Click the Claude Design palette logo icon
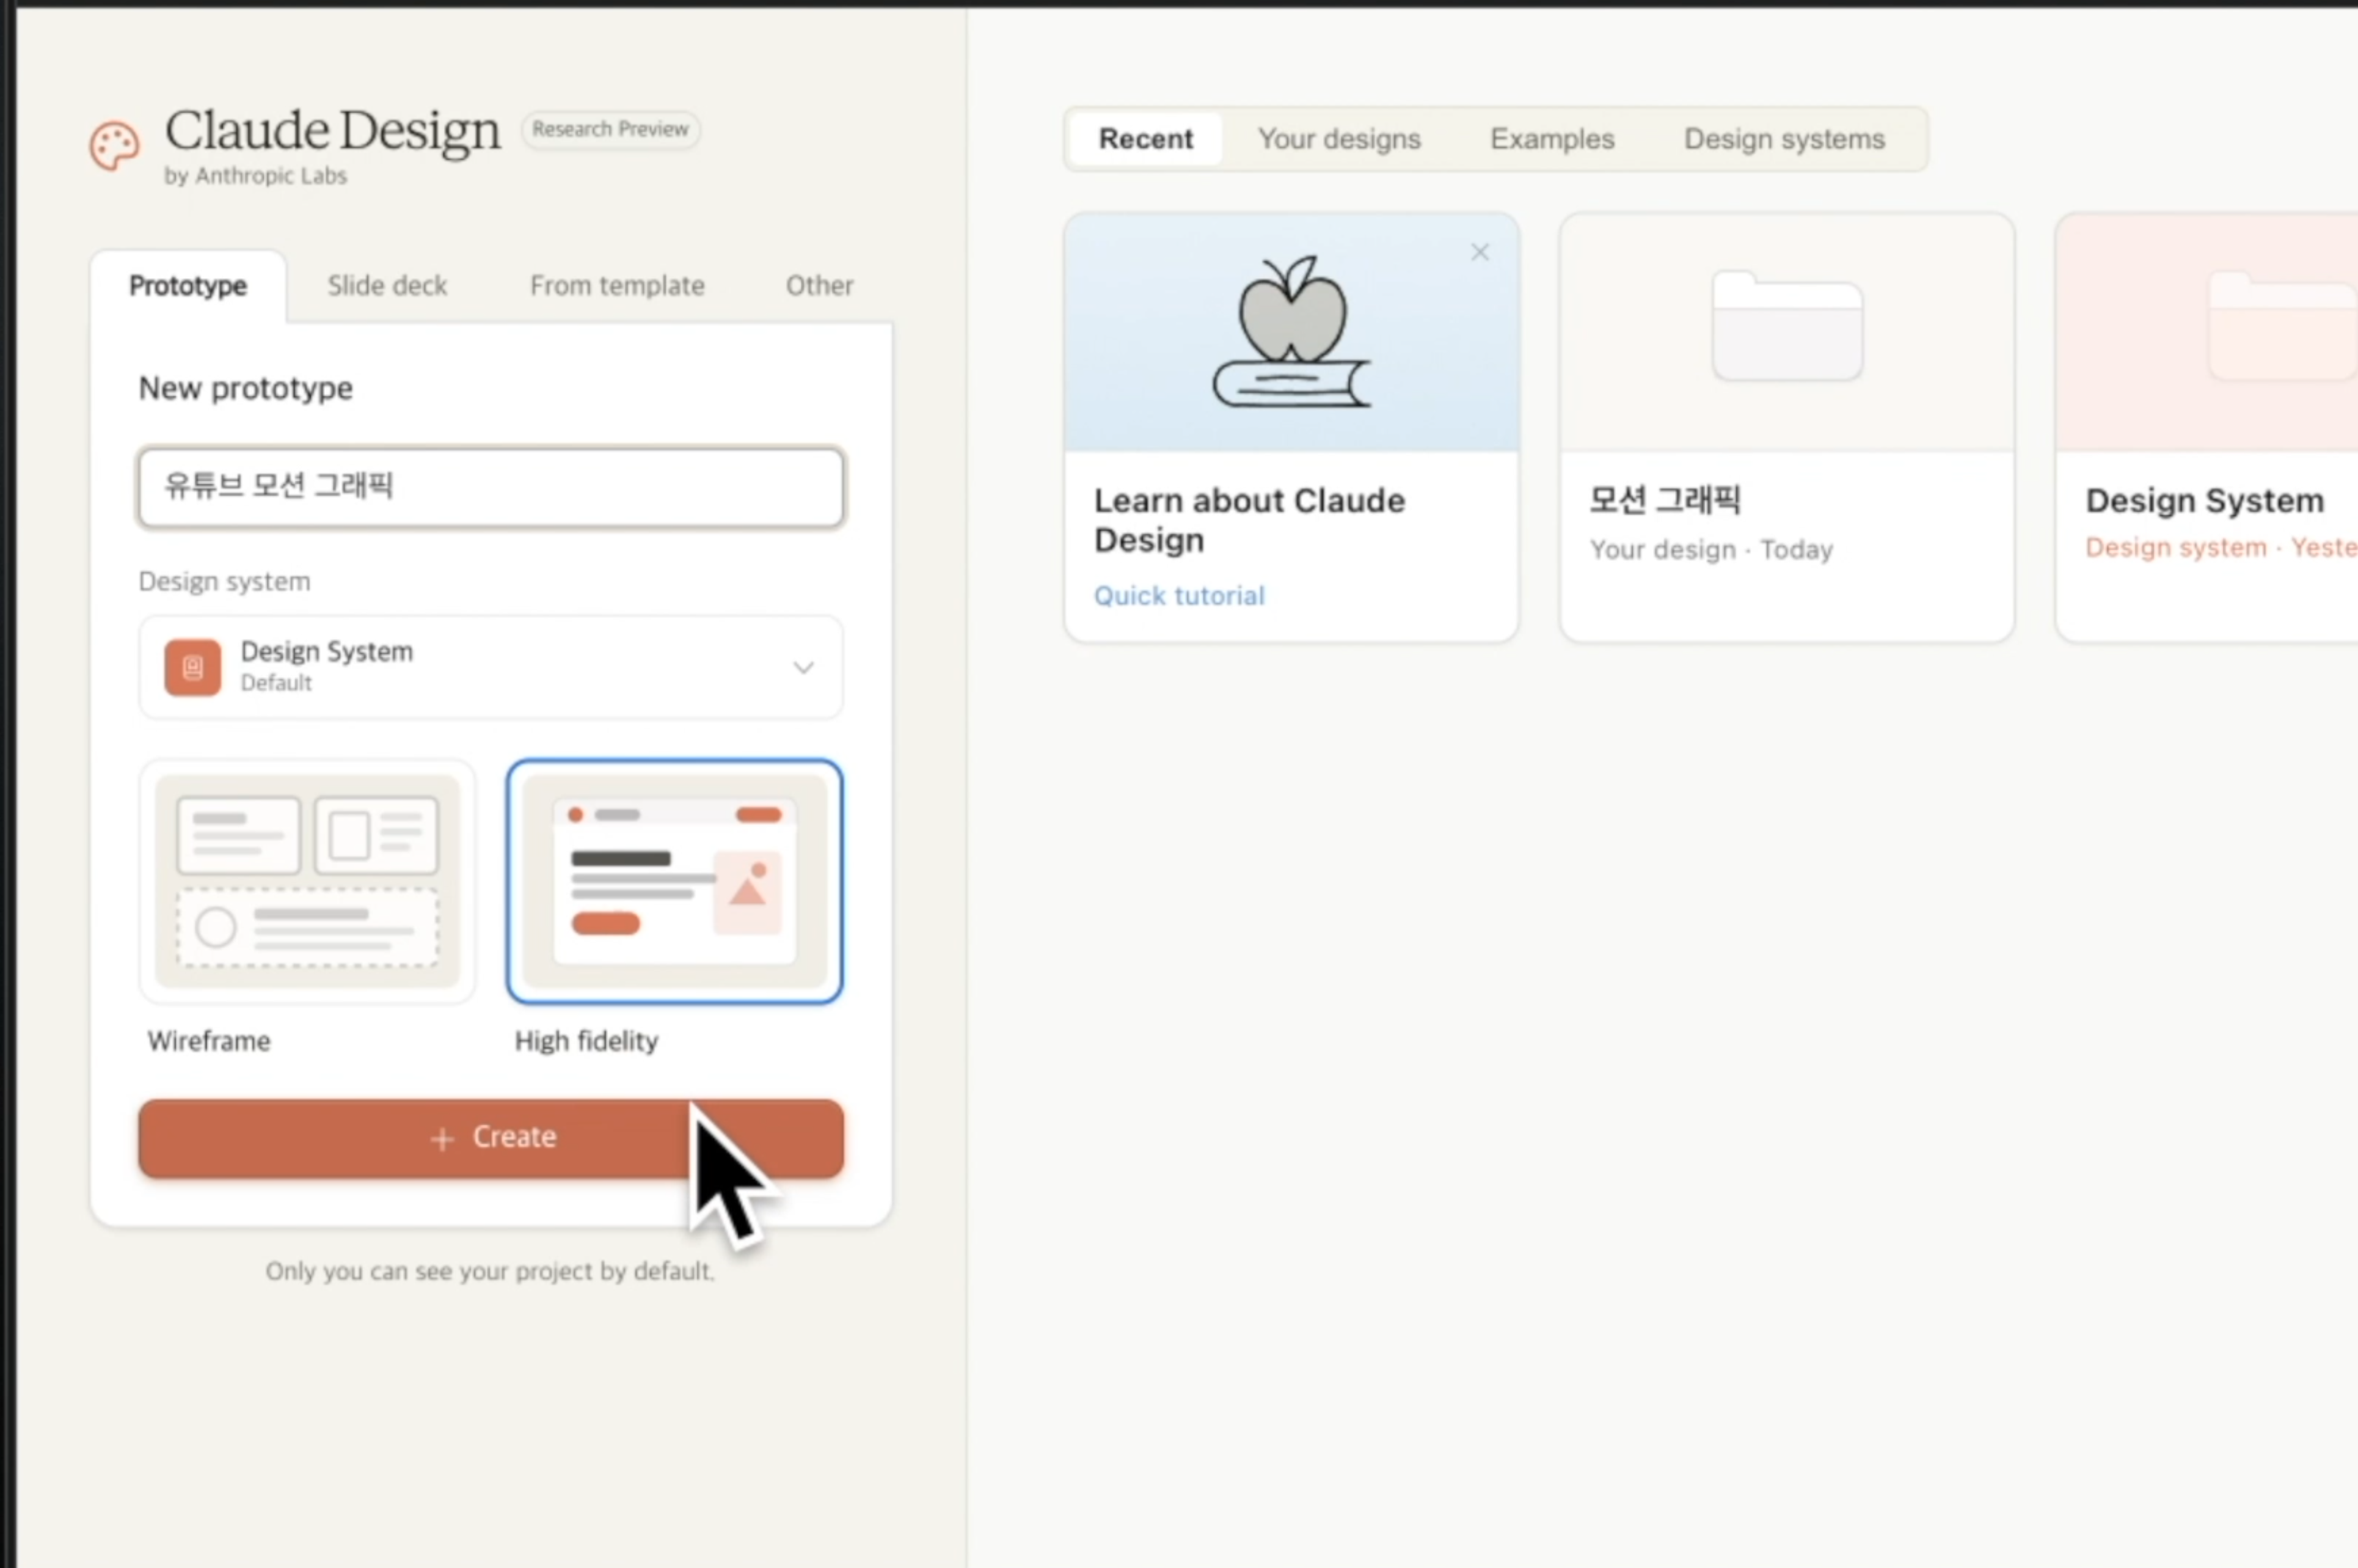Image resolution: width=2358 pixels, height=1568 pixels. pyautogui.click(x=115, y=147)
